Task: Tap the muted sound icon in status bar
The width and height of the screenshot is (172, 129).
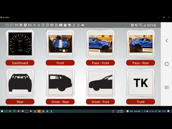Action: tap(136, 25)
